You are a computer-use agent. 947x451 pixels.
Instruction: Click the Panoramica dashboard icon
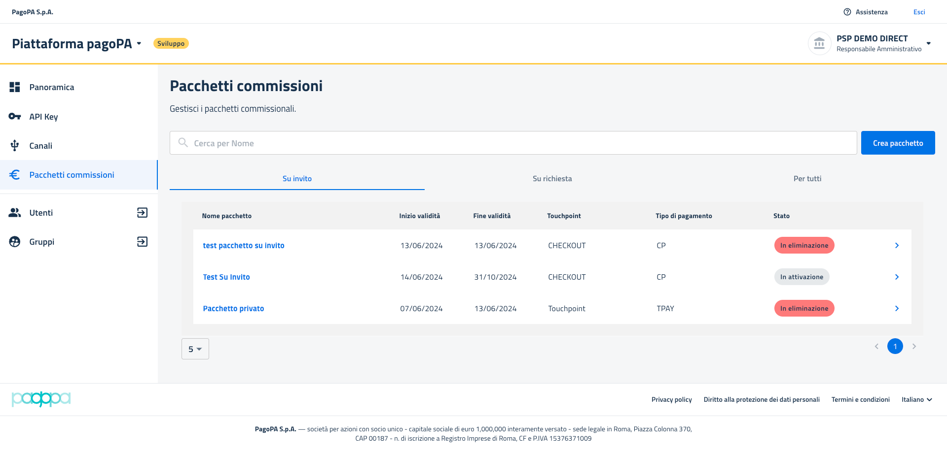click(x=15, y=87)
